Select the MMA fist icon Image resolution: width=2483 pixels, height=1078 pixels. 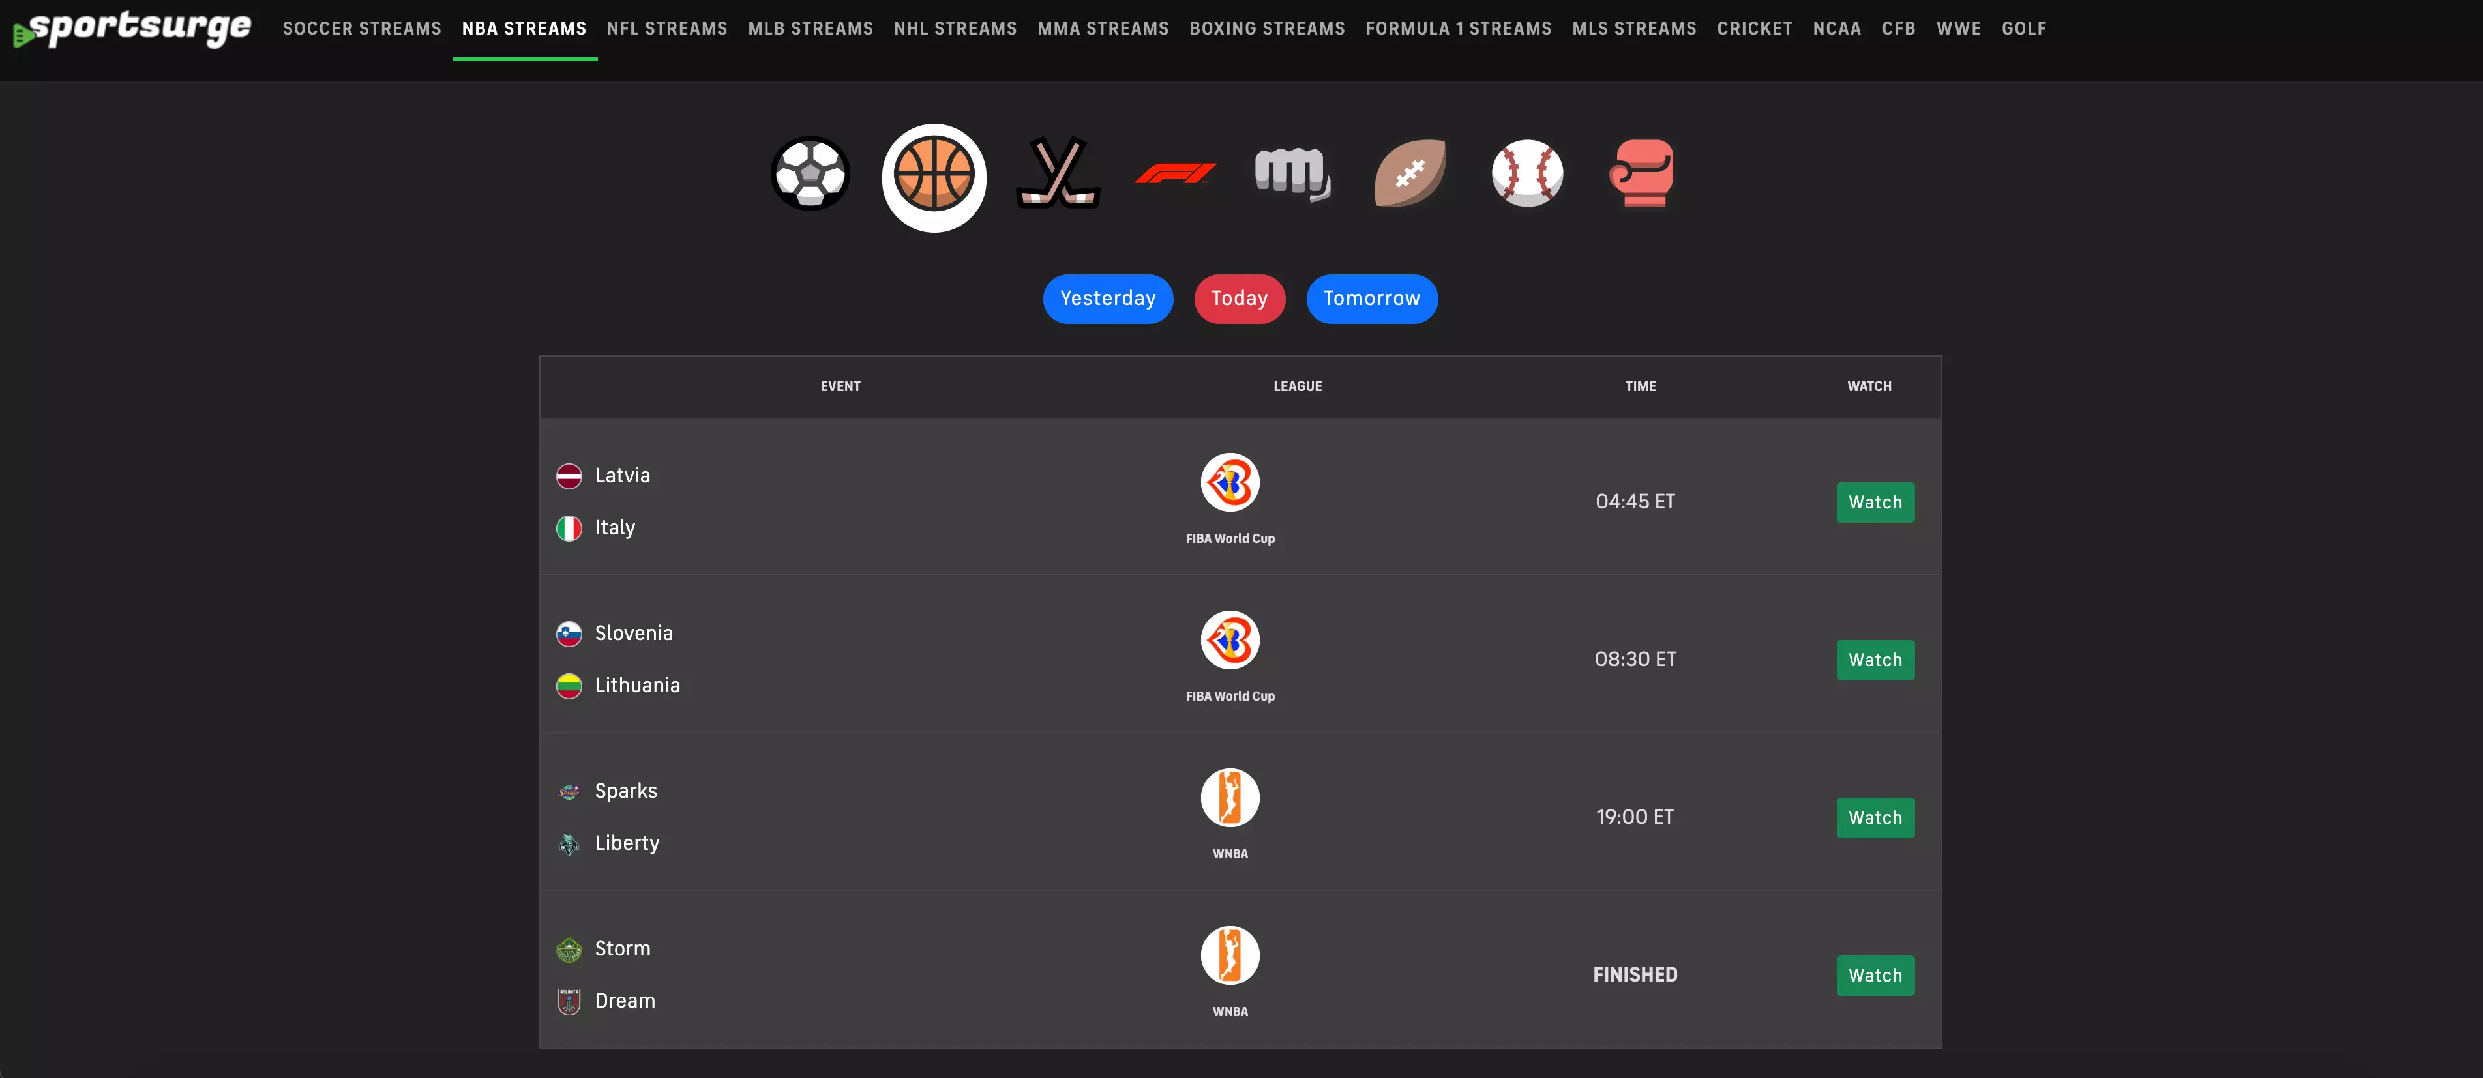click(x=1292, y=173)
